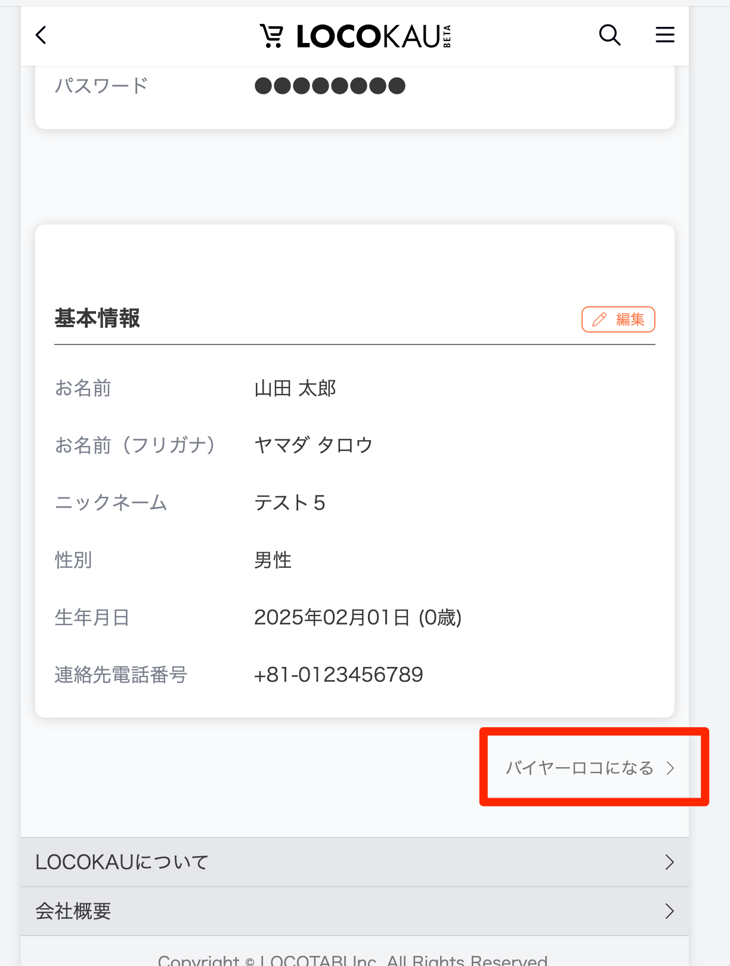Viewport: 730px width, 966px height.
Task: Click the 基本情報 section heading
Action: click(x=97, y=318)
